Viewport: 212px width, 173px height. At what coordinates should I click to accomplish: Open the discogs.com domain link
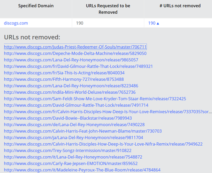(16, 23)
